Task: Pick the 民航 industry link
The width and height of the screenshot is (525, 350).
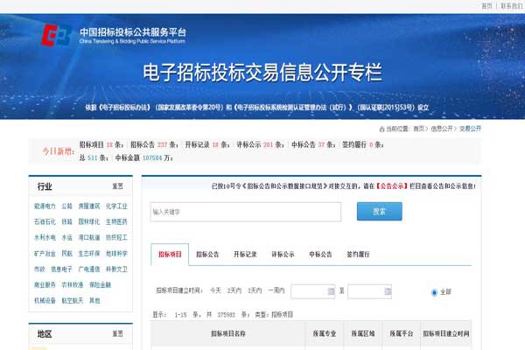Action: coord(67,253)
